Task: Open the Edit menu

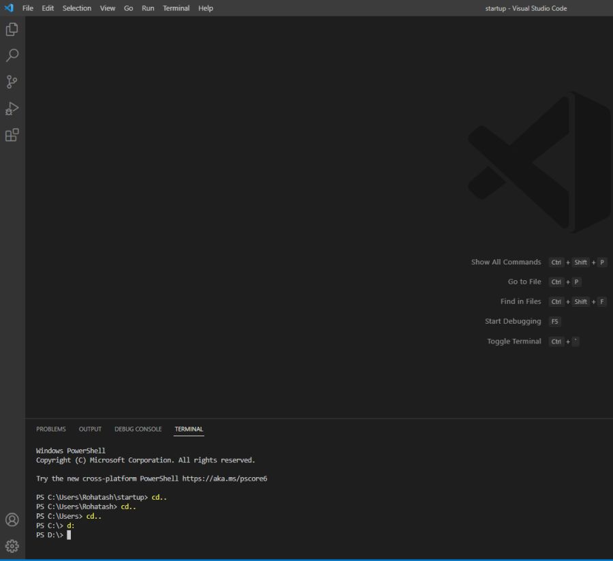Action: coord(48,8)
